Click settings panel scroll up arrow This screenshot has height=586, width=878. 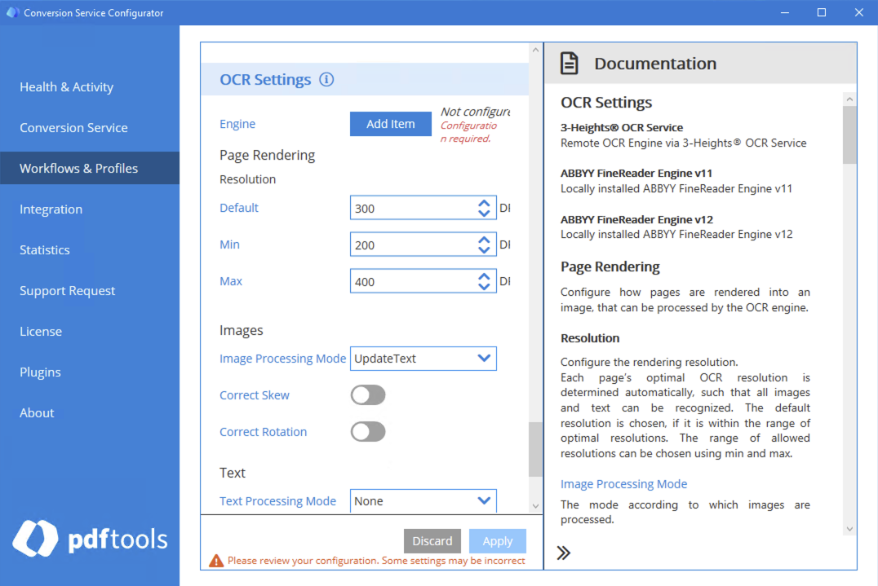click(535, 50)
